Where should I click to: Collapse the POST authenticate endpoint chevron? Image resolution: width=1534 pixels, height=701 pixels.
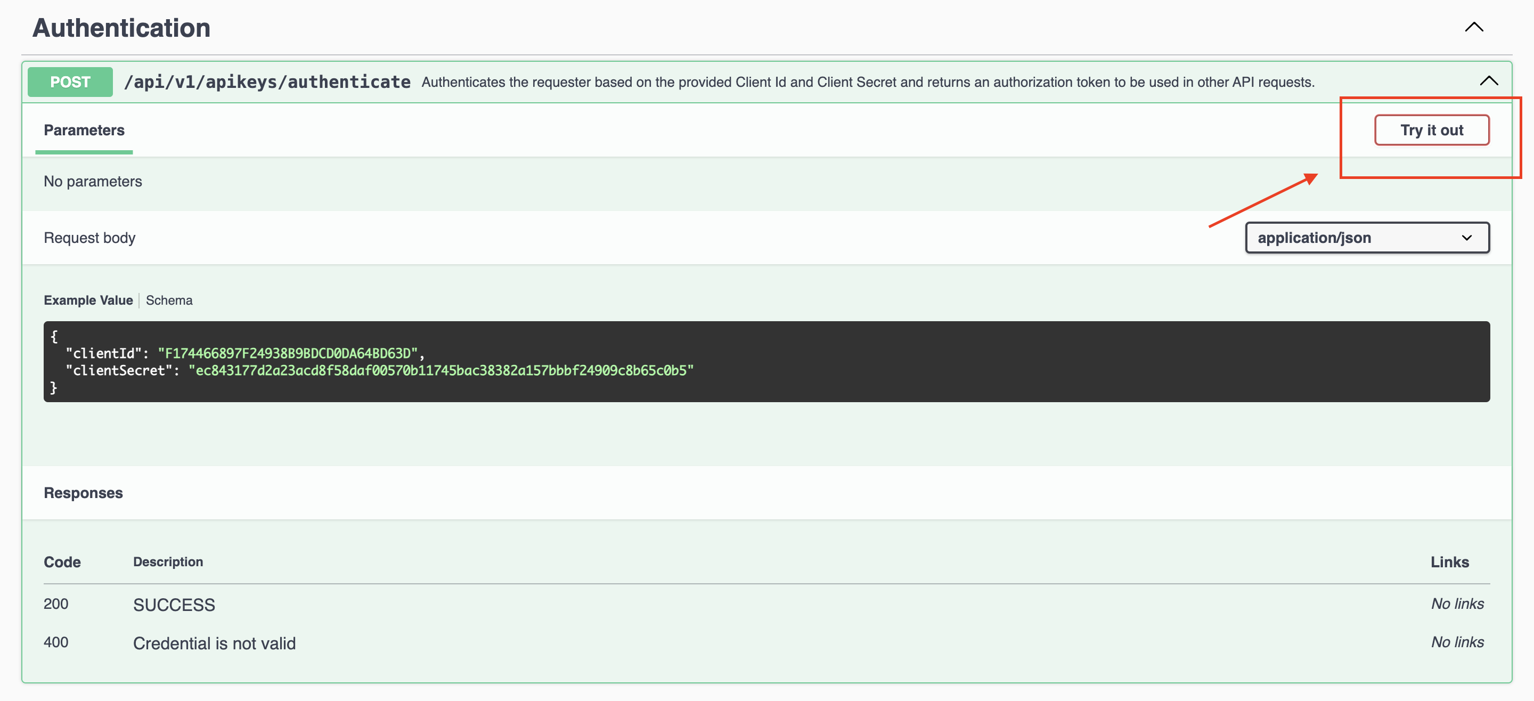tap(1488, 81)
